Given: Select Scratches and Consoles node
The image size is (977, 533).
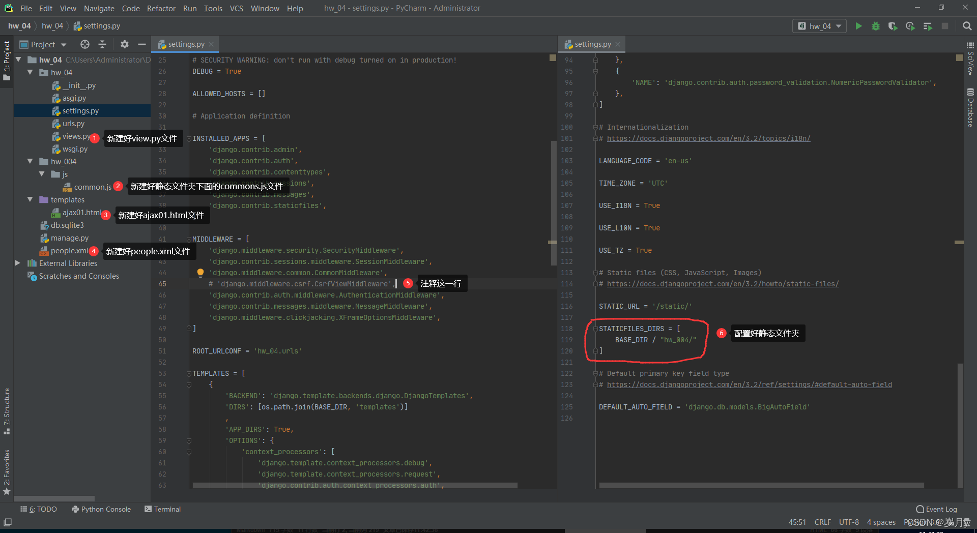Looking at the screenshot, I should [x=73, y=276].
